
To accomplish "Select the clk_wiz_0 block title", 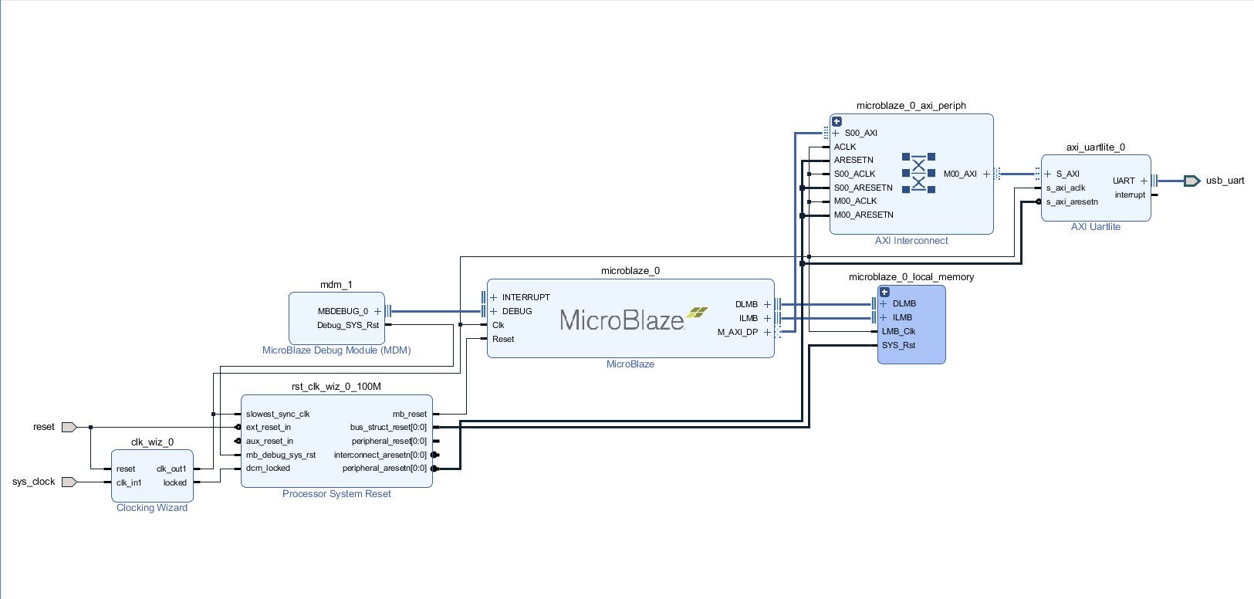I will click(x=152, y=442).
